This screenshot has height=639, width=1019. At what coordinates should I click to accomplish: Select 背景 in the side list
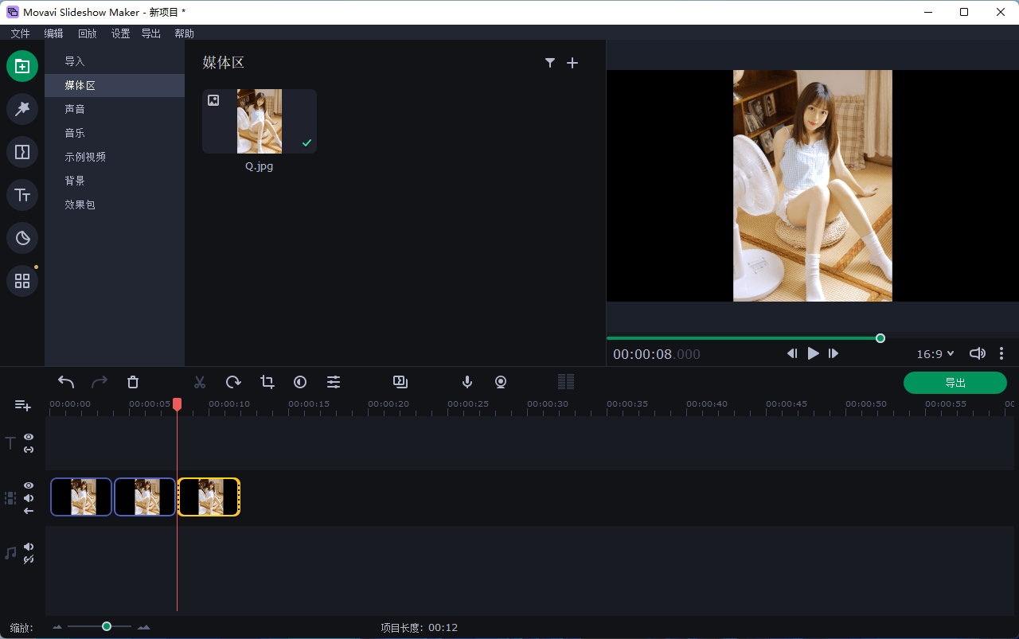point(115,181)
